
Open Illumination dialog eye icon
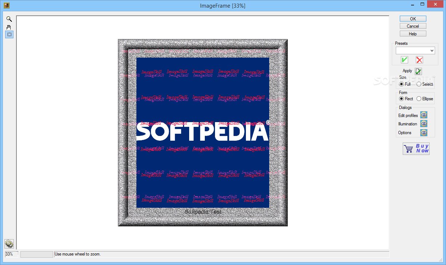424,124
